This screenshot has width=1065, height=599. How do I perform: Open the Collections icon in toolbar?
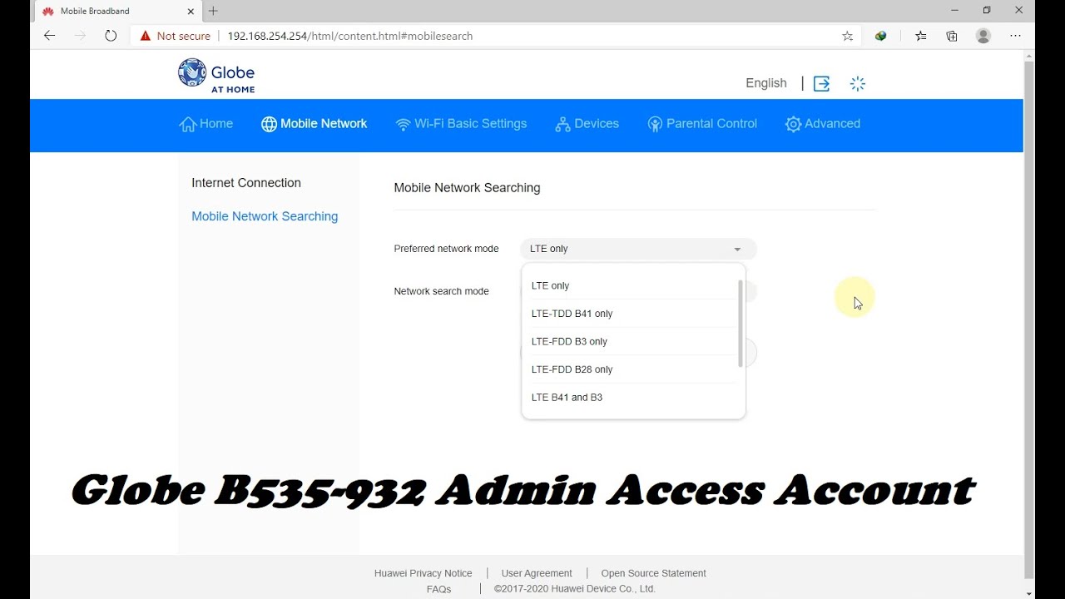click(952, 36)
